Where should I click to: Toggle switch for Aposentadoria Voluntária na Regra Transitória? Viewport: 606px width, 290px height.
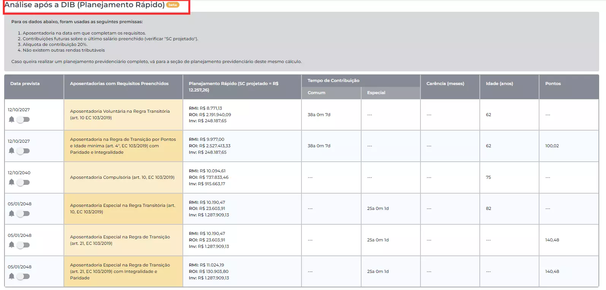click(23, 120)
